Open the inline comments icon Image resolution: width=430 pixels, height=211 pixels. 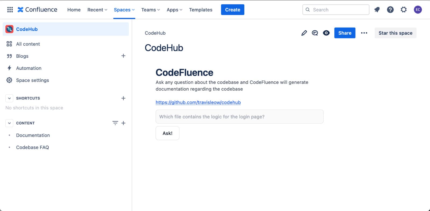pyautogui.click(x=315, y=33)
